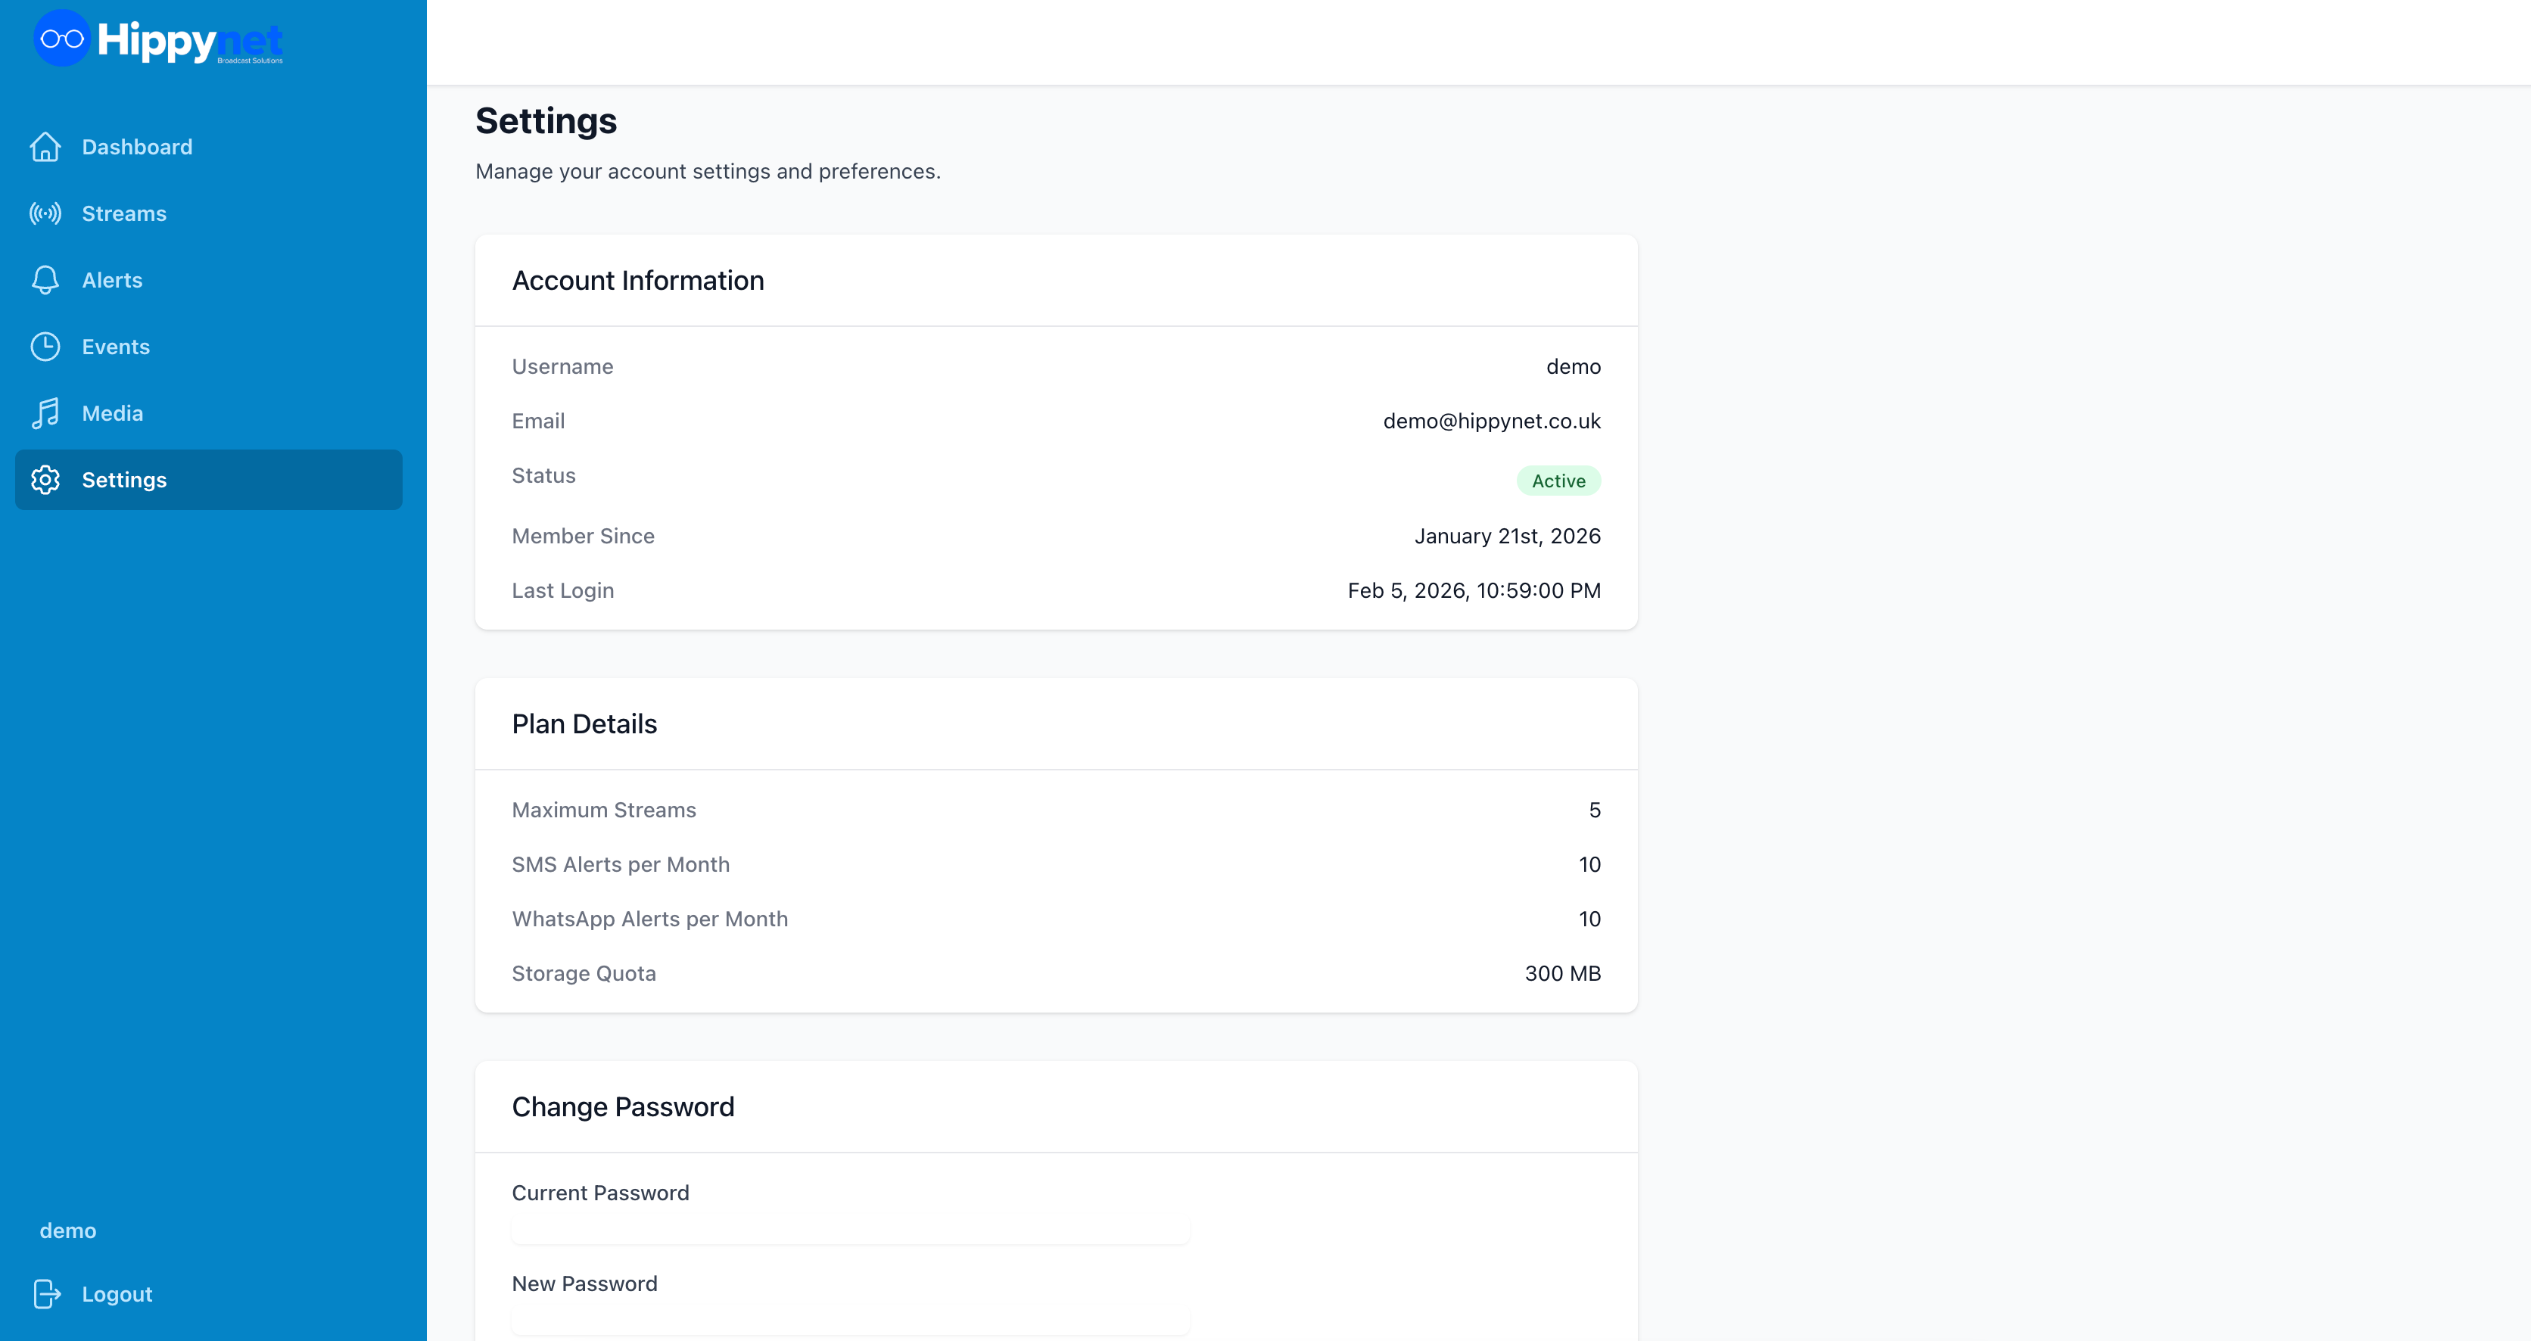Click the Alerts bell icon
The image size is (2531, 1341).
(45, 280)
